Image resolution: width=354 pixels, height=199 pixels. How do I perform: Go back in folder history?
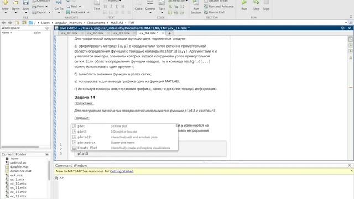[x=3, y=23]
